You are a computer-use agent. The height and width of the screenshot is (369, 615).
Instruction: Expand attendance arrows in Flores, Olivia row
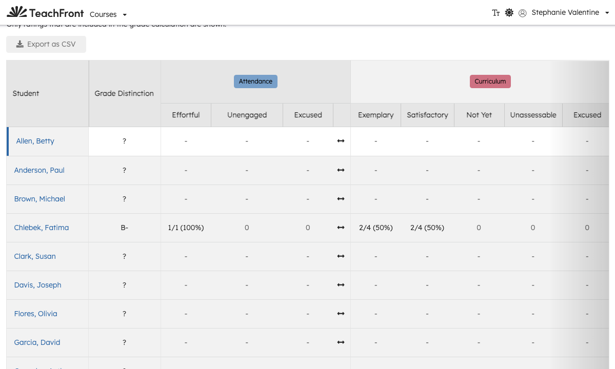tap(341, 314)
